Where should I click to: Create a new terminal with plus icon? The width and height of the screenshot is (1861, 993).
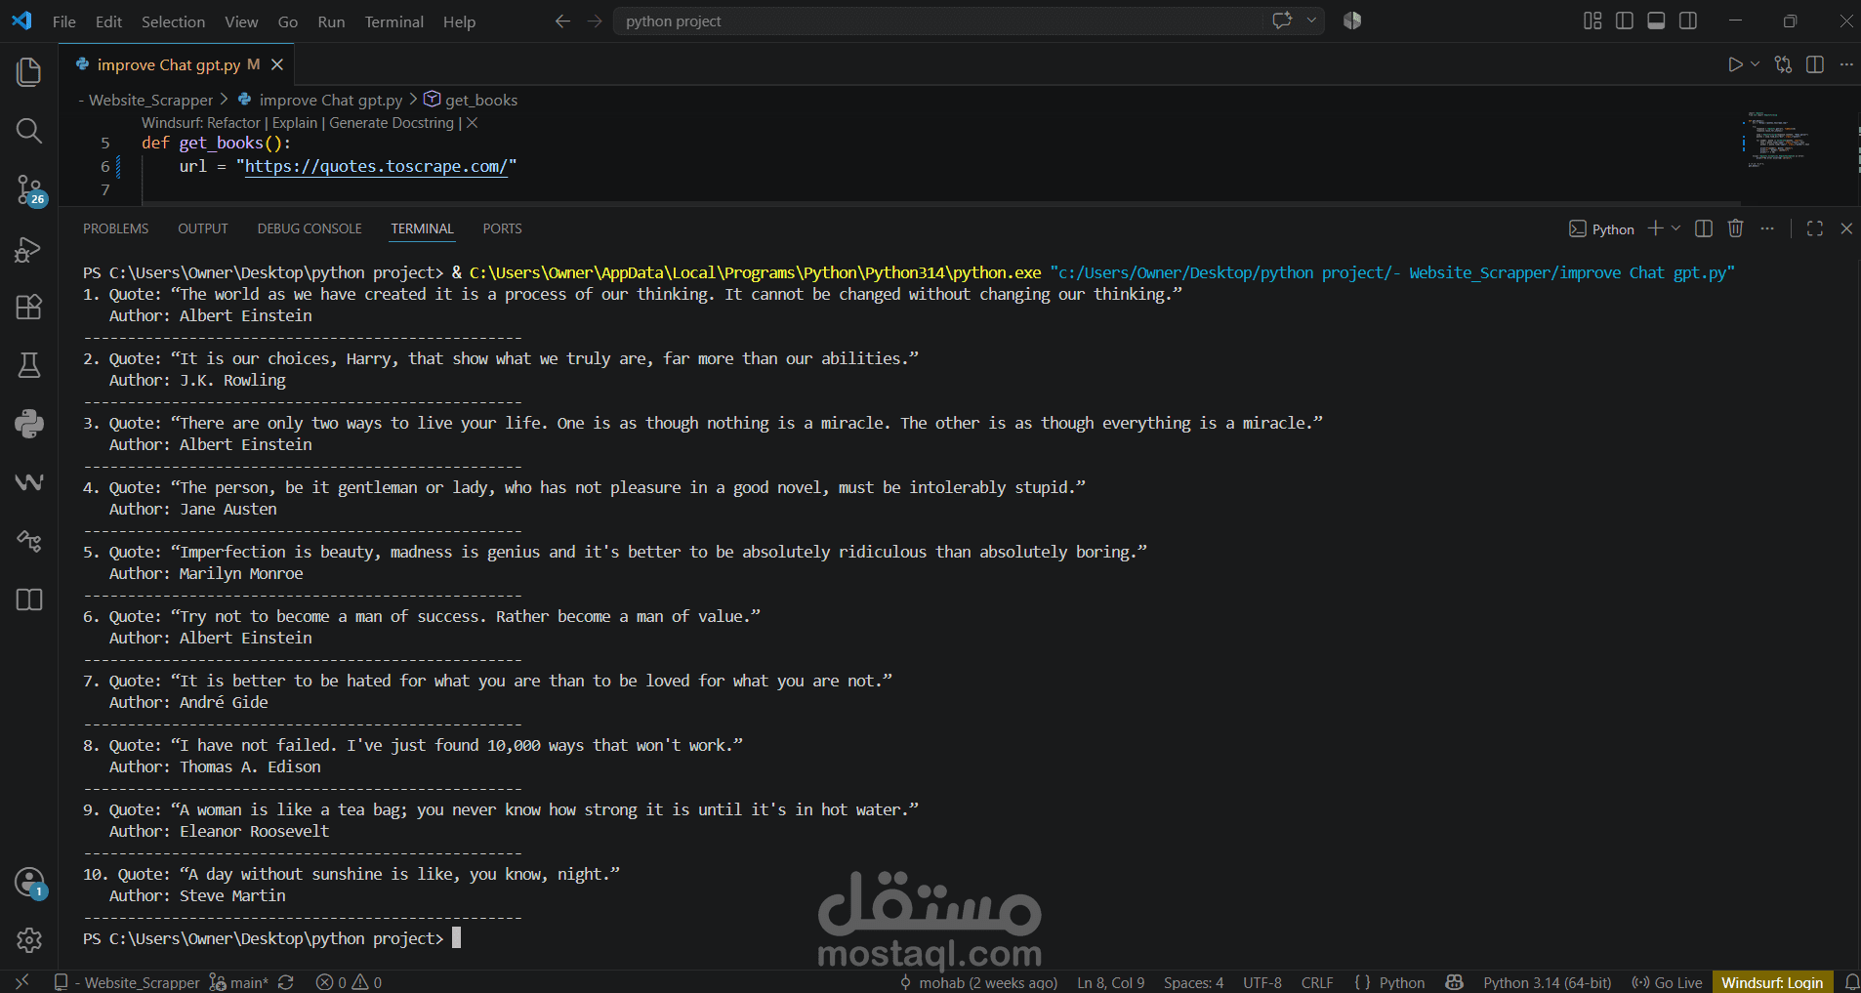1655,228
